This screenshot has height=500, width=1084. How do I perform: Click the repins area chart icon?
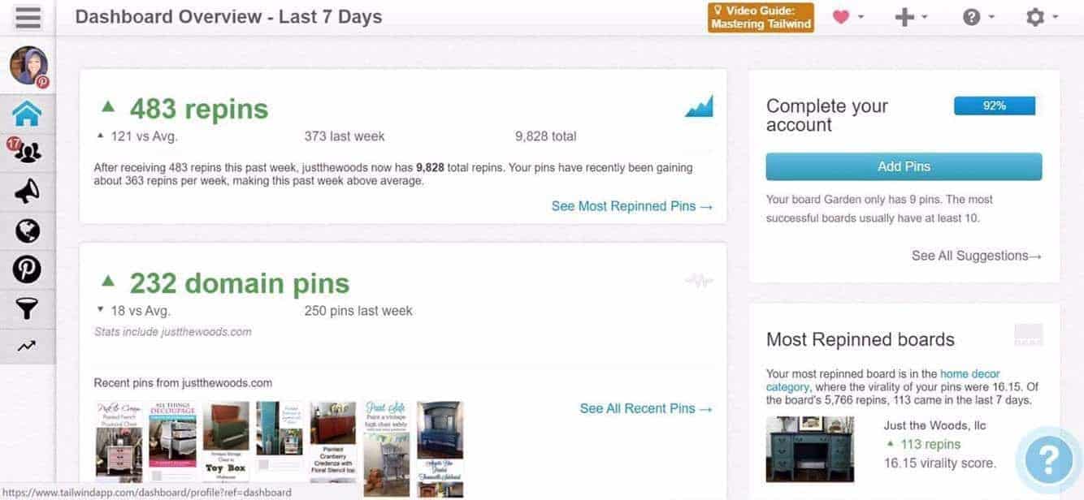(698, 106)
